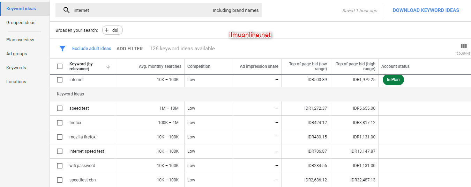The width and height of the screenshot is (471, 187).
Task: Click the 'internet' keyword search field
Action: (140, 10)
